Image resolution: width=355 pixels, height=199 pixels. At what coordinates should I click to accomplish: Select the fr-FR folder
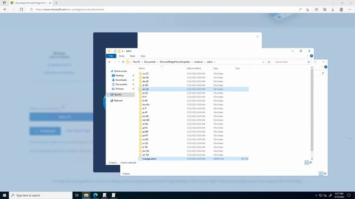145,101
